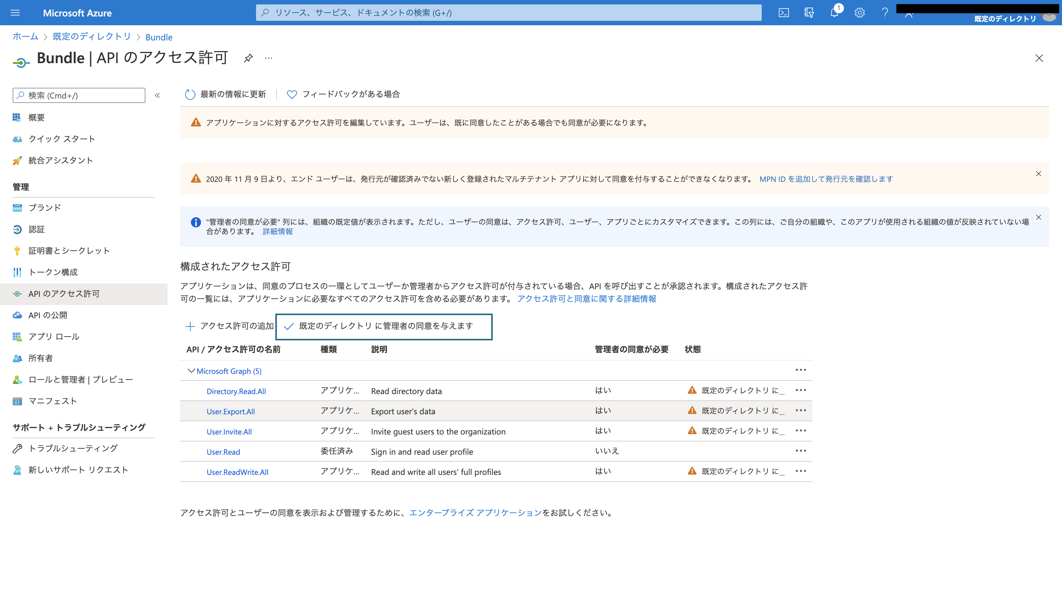The height and width of the screenshot is (593, 1062).
Task: Open the hamburger portal menu
Action: click(x=15, y=13)
